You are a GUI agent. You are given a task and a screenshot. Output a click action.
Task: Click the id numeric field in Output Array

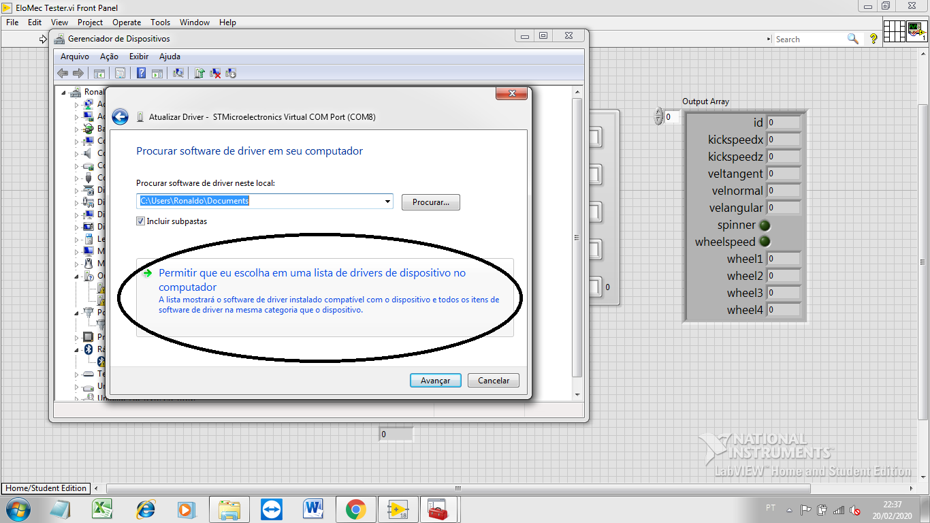784,123
